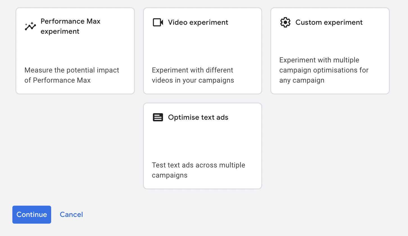
Task: Pick the Optimise text ads heading
Action: 198,117
